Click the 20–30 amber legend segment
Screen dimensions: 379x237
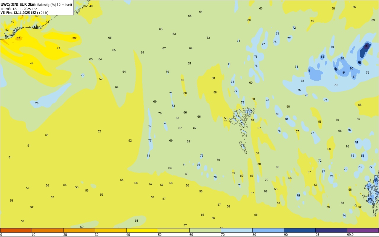[79, 230]
